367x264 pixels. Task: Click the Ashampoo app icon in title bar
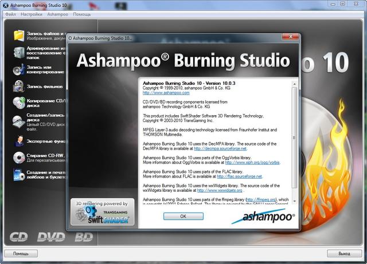coord(6,5)
